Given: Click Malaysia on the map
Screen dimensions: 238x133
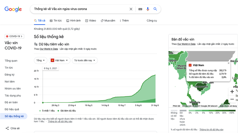Looking at the screenshot, I should point(195,102).
